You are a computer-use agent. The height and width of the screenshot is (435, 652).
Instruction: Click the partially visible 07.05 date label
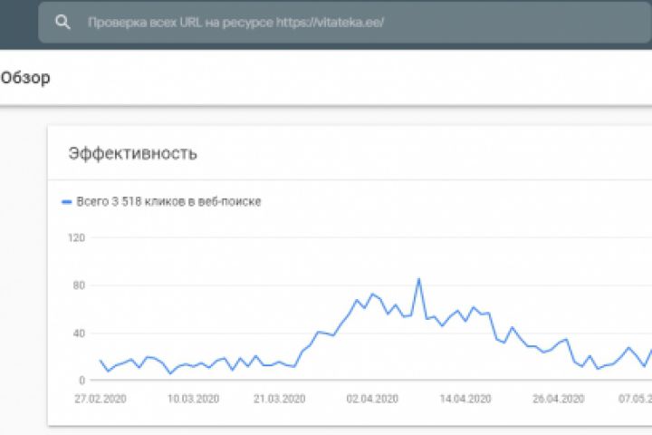click(634, 398)
